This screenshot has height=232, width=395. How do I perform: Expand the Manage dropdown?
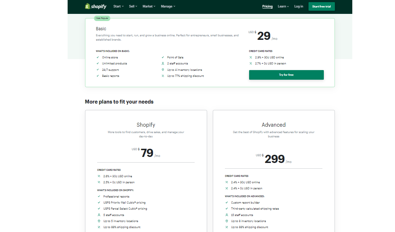(167, 6)
